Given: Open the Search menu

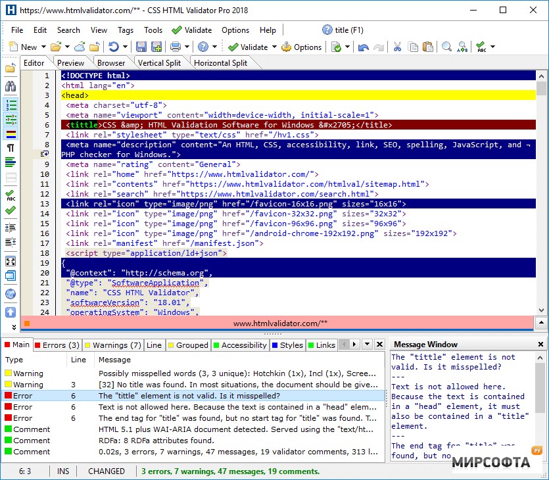Looking at the screenshot, I should 68,30.
